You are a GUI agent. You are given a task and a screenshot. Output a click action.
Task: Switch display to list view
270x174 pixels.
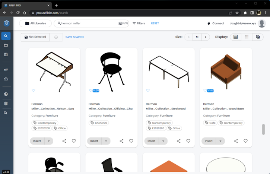236,37
